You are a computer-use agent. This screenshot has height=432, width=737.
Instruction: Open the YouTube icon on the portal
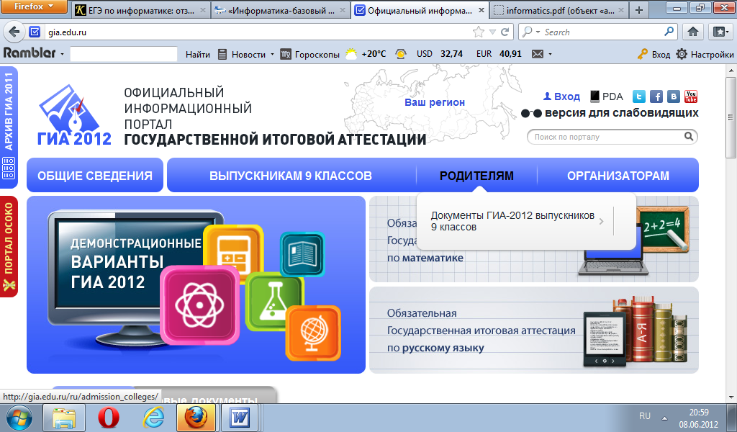[x=691, y=96]
